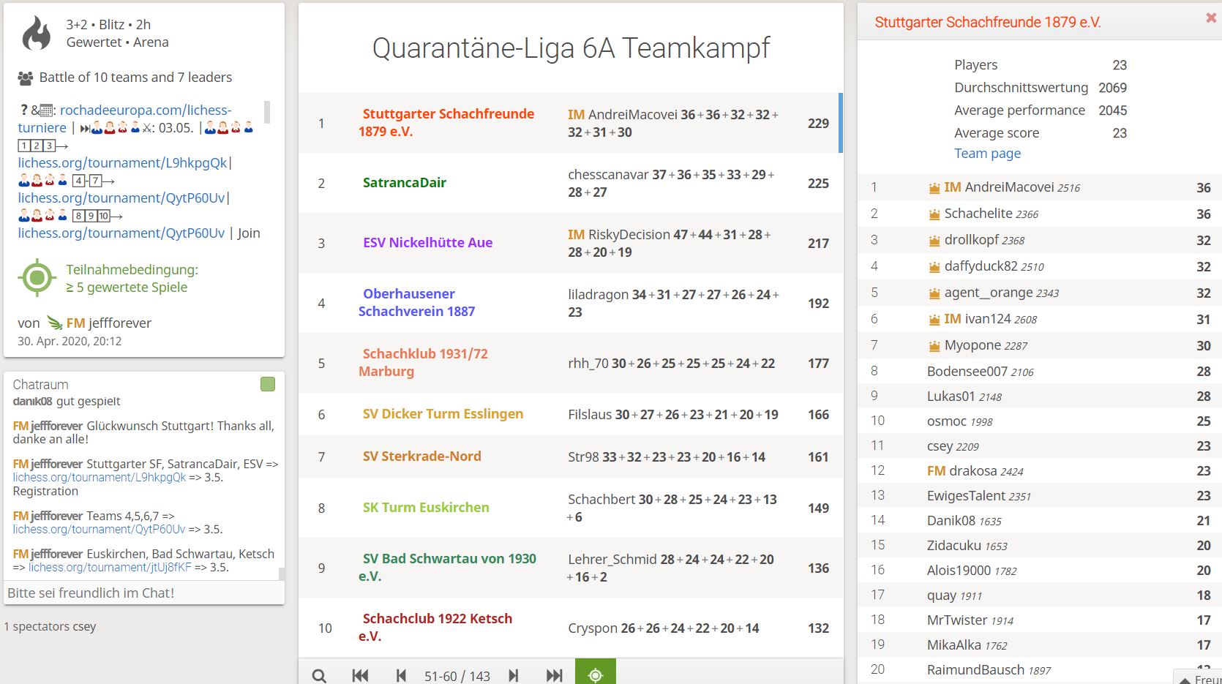Click crown icon beside daffyduck82

coord(934,267)
